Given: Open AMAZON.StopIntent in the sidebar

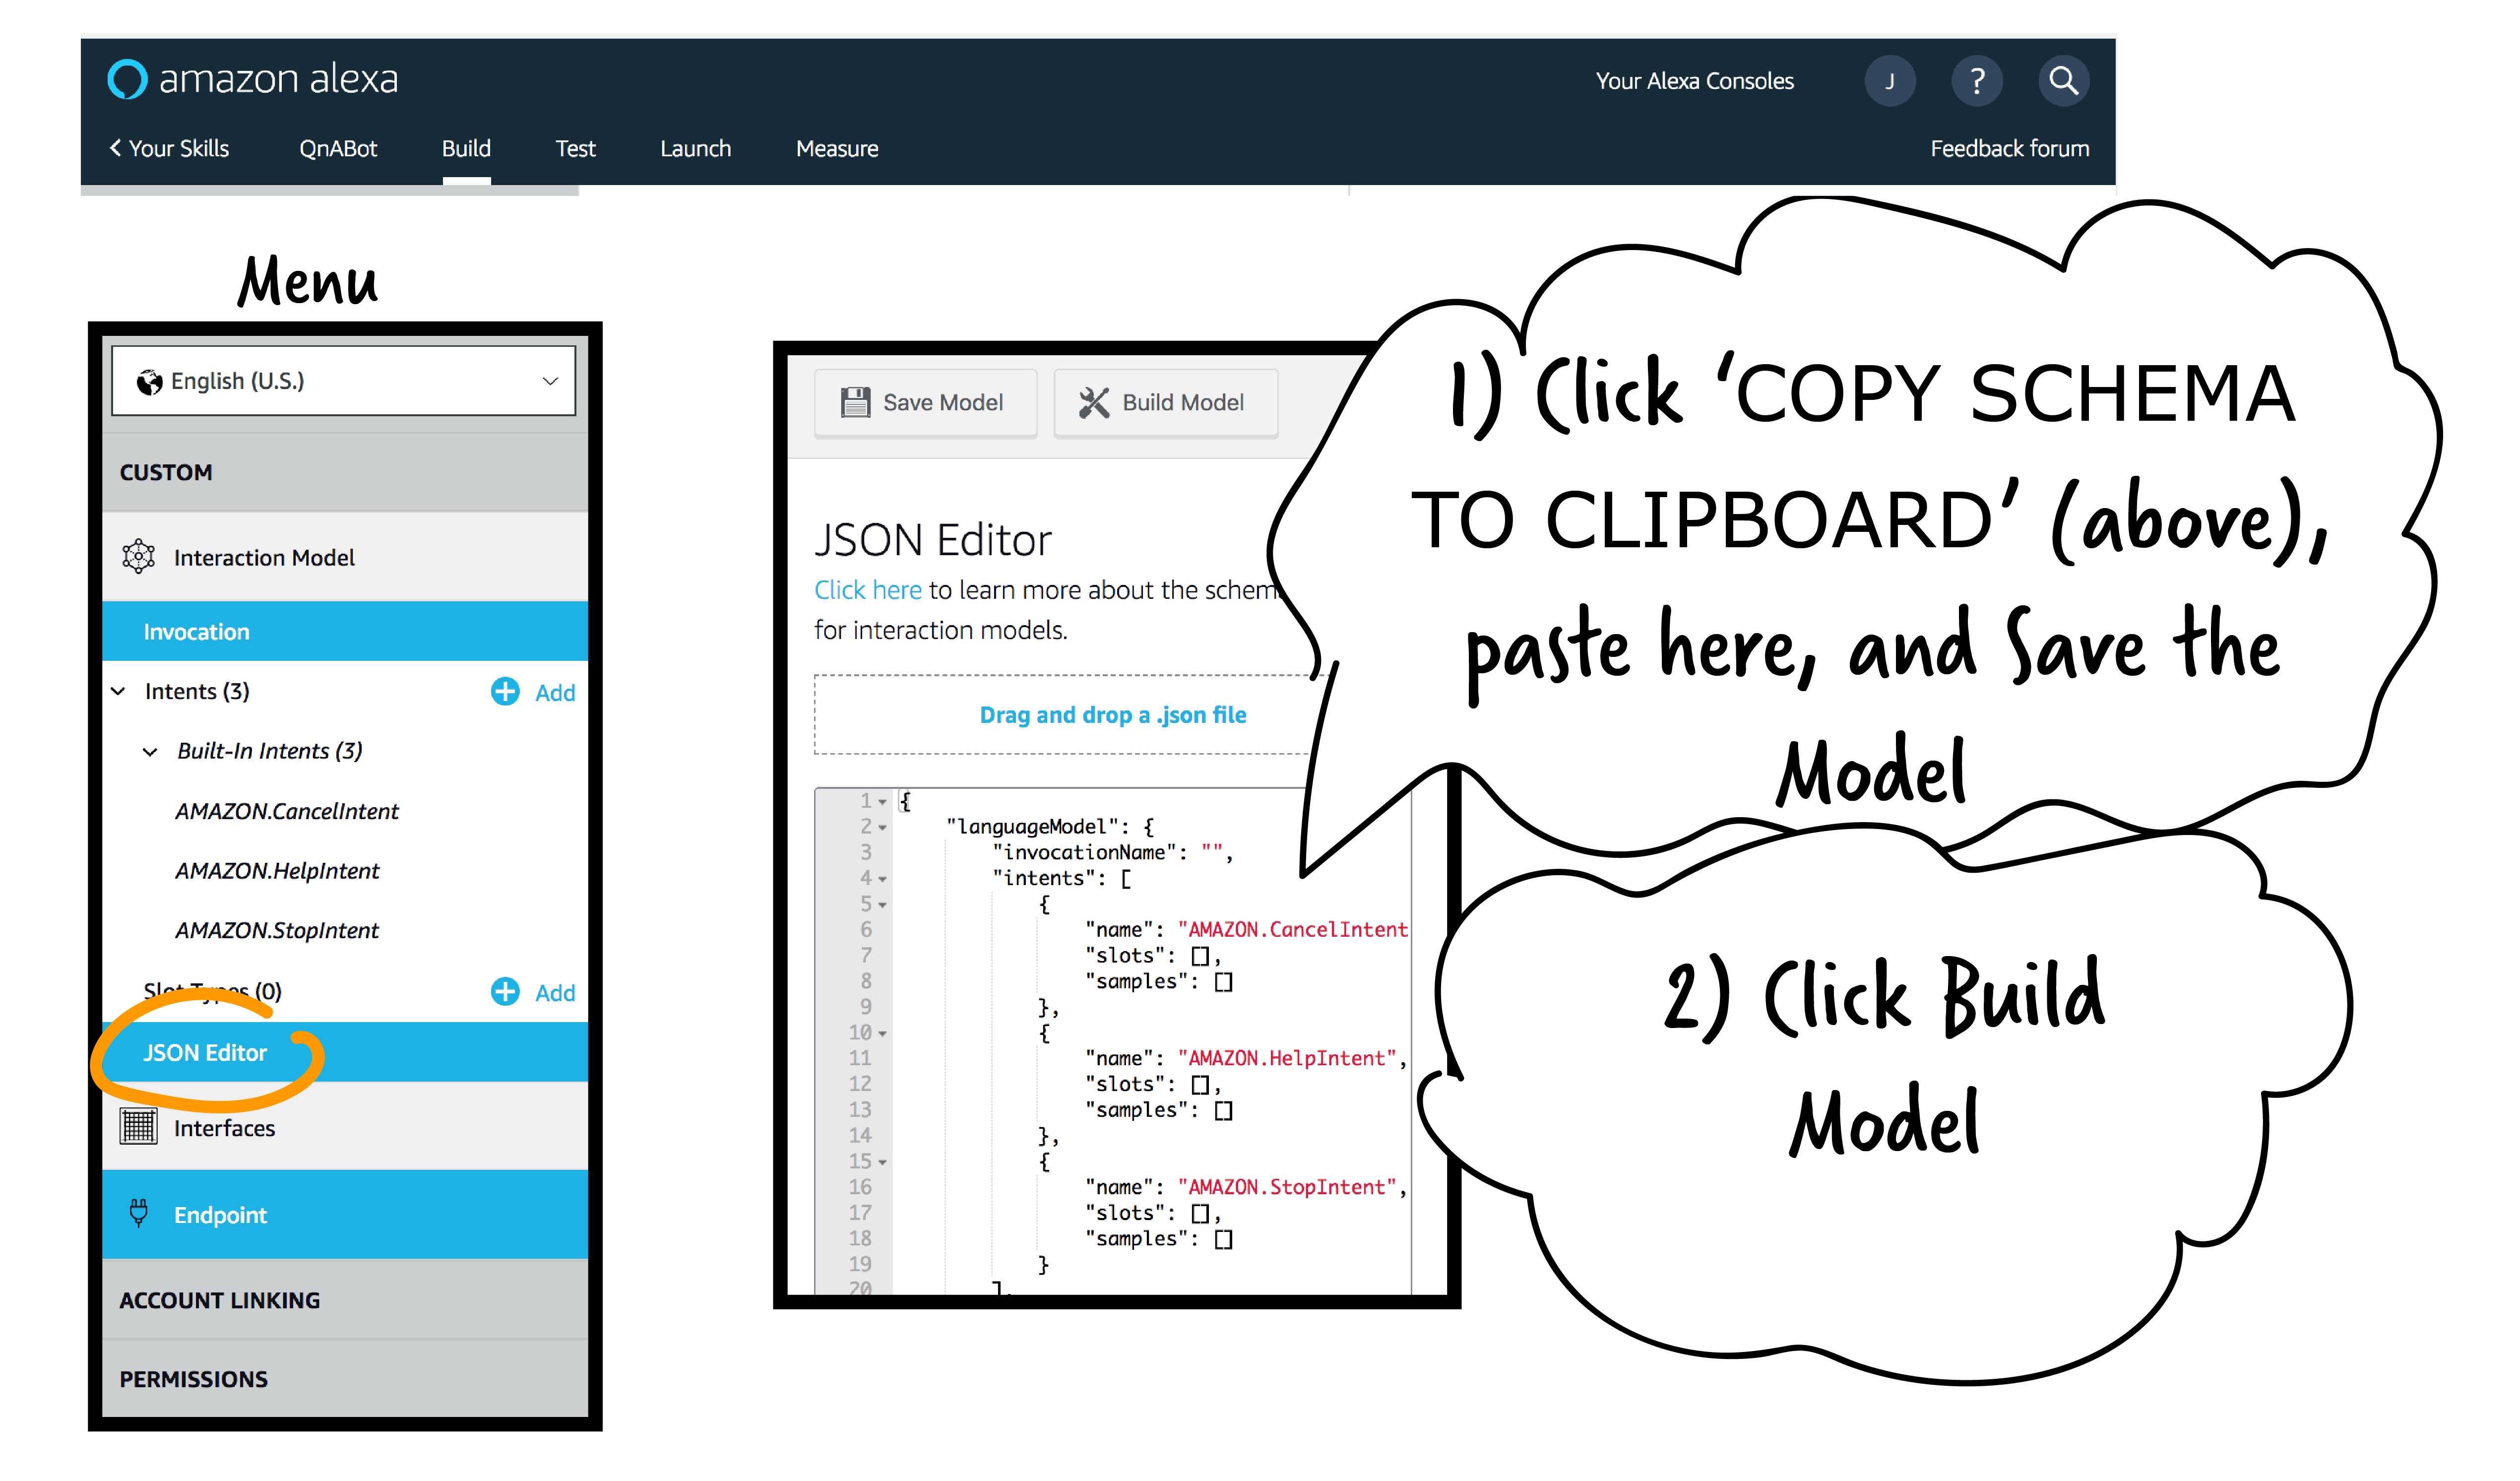Looking at the screenshot, I should coord(277,930).
